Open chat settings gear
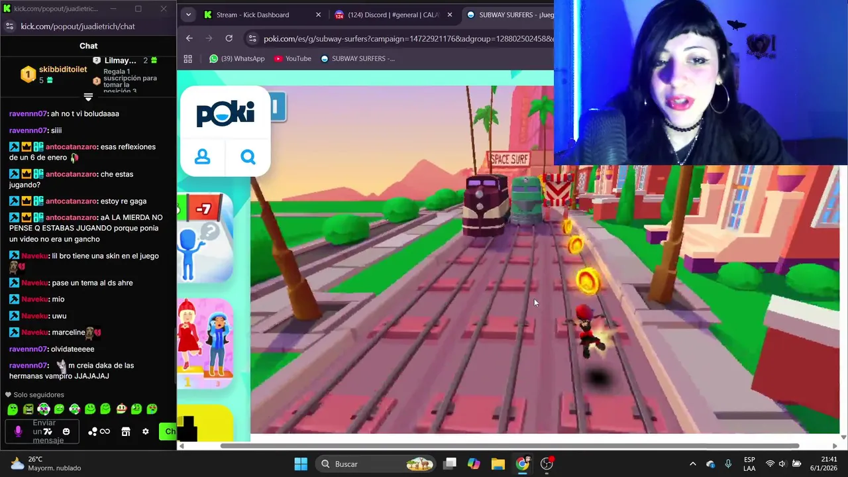 point(146,431)
